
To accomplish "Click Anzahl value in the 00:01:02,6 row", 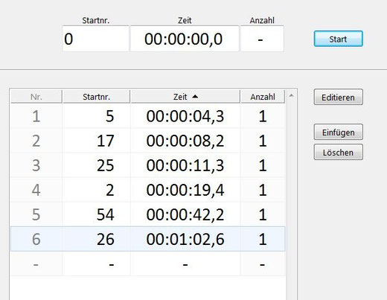I will click(x=263, y=239).
